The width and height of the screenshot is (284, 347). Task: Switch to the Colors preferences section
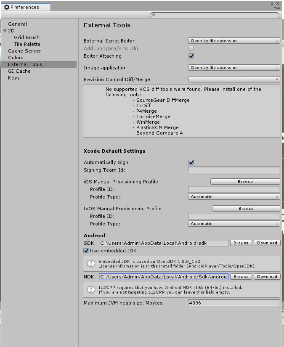tap(16, 58)
